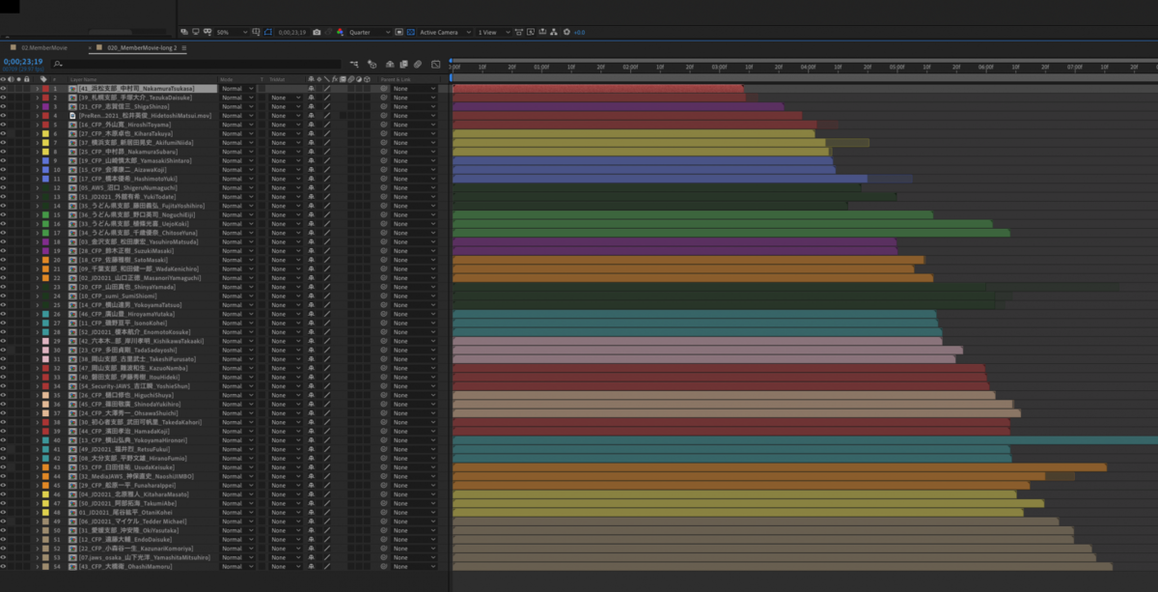
Task: Click the Mode column header
Action: [x=227, y=79]
